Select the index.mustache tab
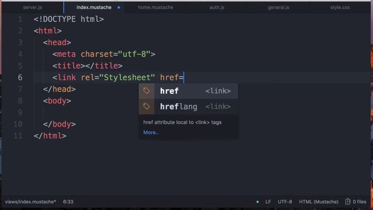 94,8
